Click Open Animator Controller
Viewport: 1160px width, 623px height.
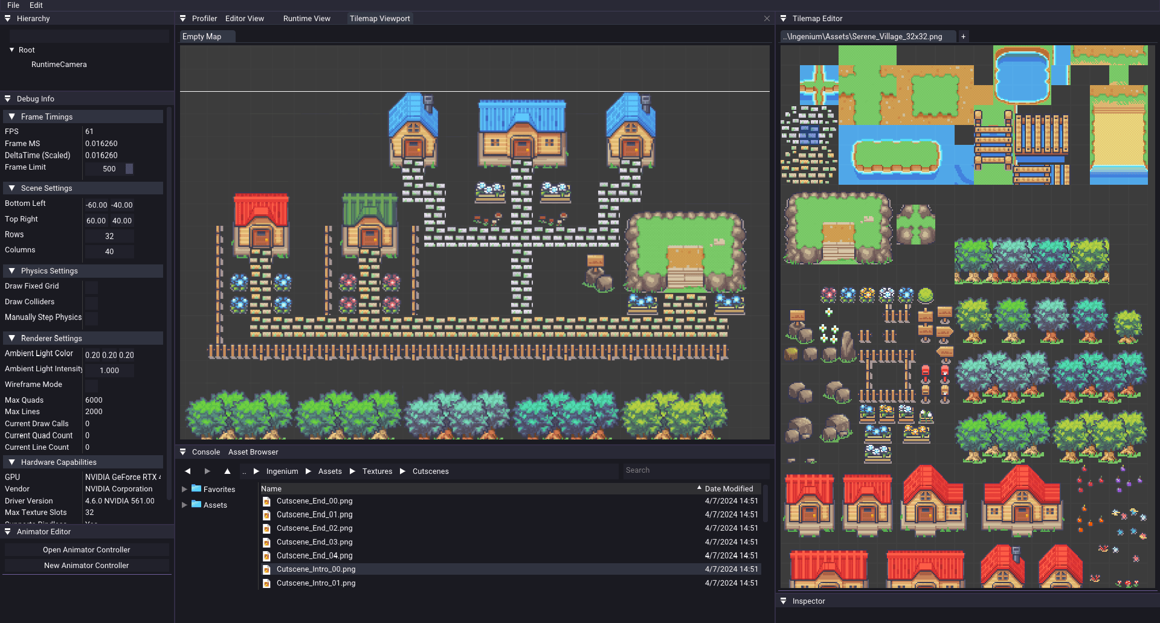tap(86, 549)
